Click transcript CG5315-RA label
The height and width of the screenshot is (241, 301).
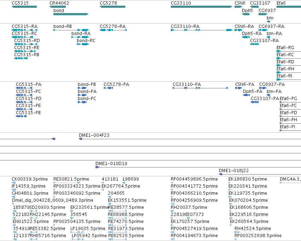coord(24,27)
